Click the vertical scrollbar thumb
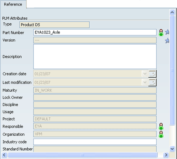Viewport: 177px width, 159px height. point(172,70)
